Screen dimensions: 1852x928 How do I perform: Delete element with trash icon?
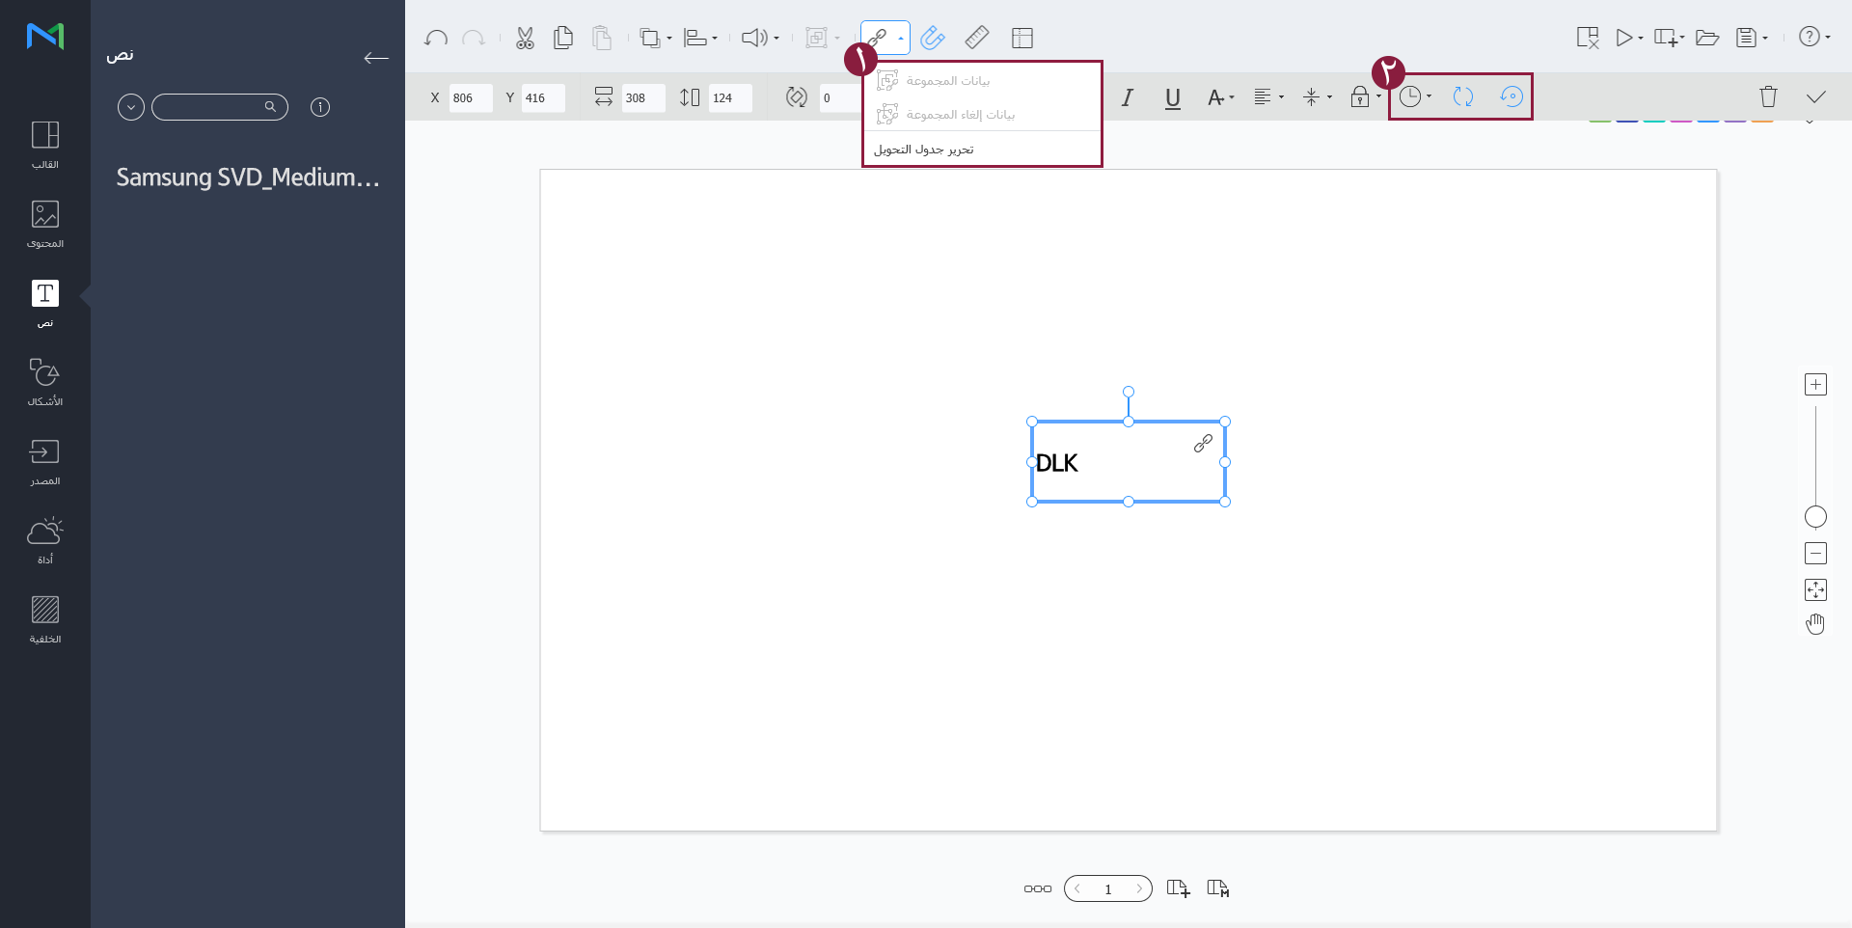coord(1768,96)
